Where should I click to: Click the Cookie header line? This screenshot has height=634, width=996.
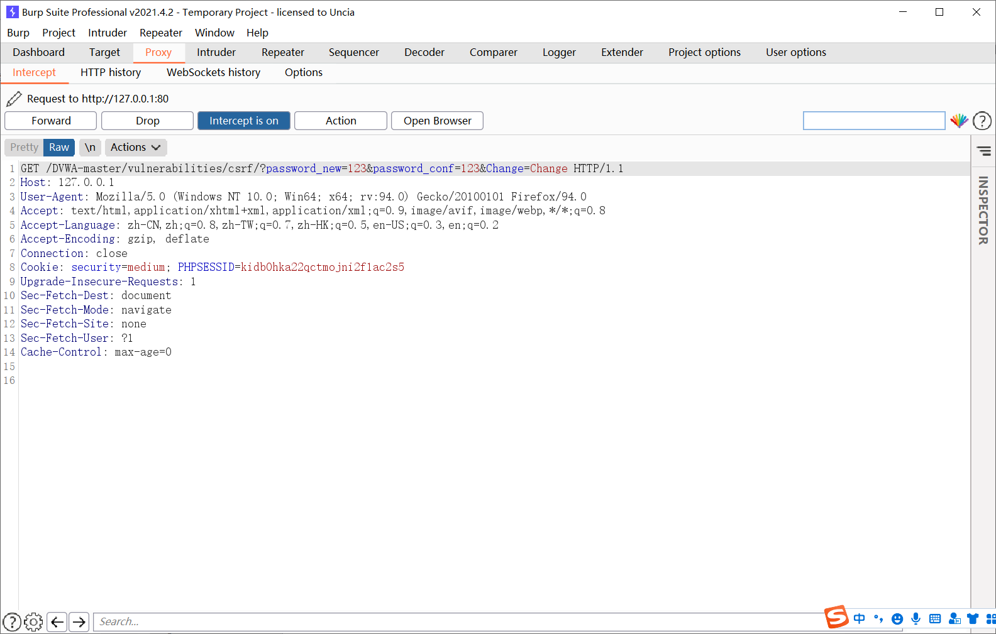click(x=213, y=267)
